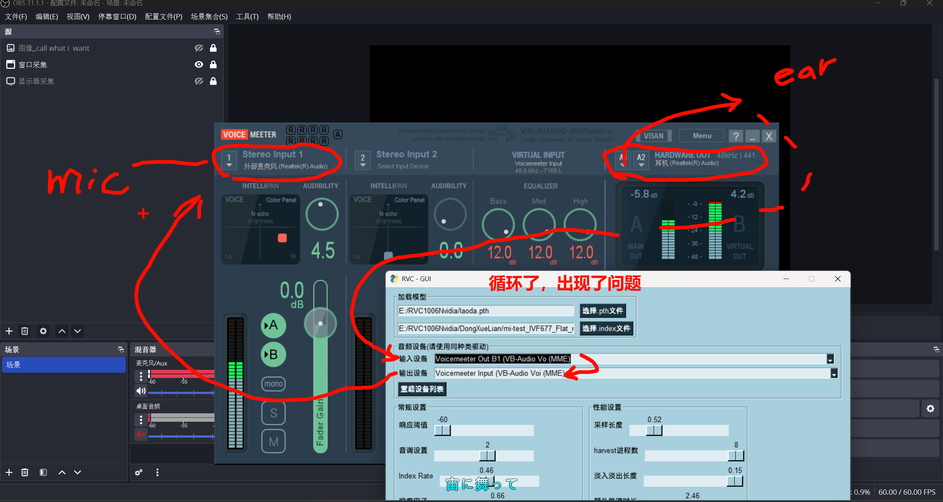Hide the 窗口采集 source with eye icon

(x=199, y=65)
